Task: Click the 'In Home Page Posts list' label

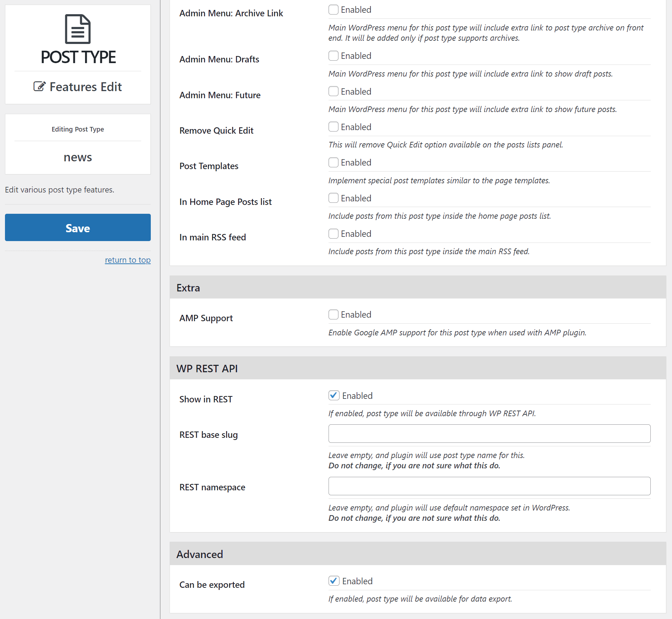Action: (226, 202)
